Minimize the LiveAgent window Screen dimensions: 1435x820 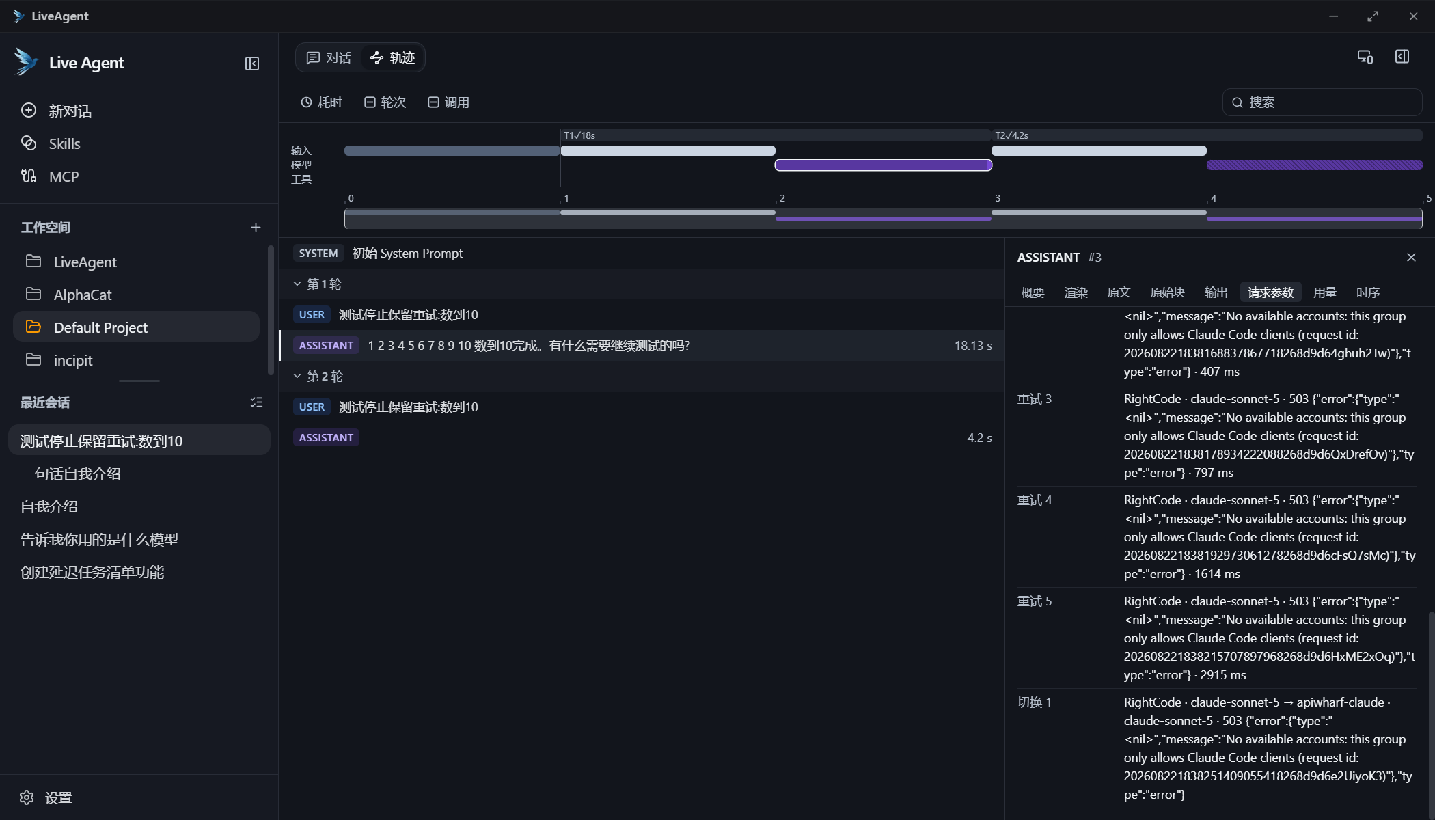(x=1333, y=16)
